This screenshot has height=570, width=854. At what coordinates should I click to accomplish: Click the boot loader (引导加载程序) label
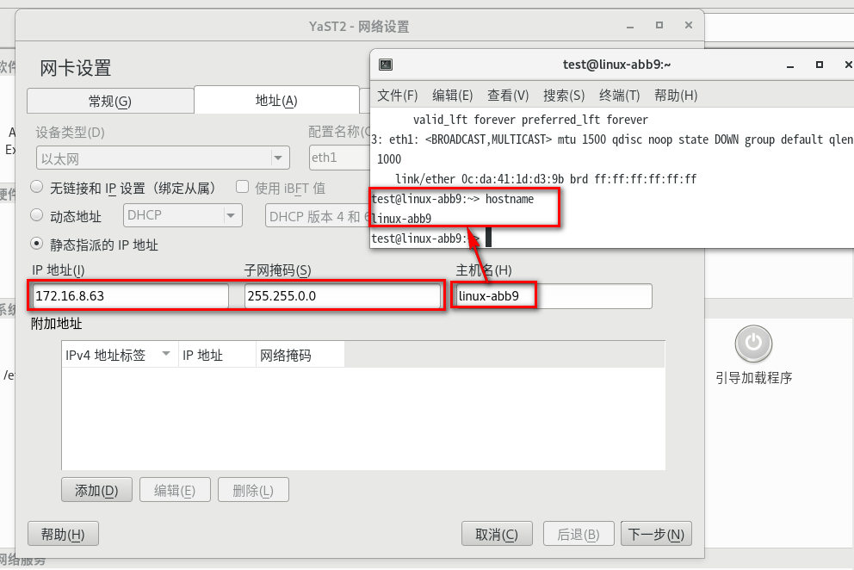click(753, 378)
